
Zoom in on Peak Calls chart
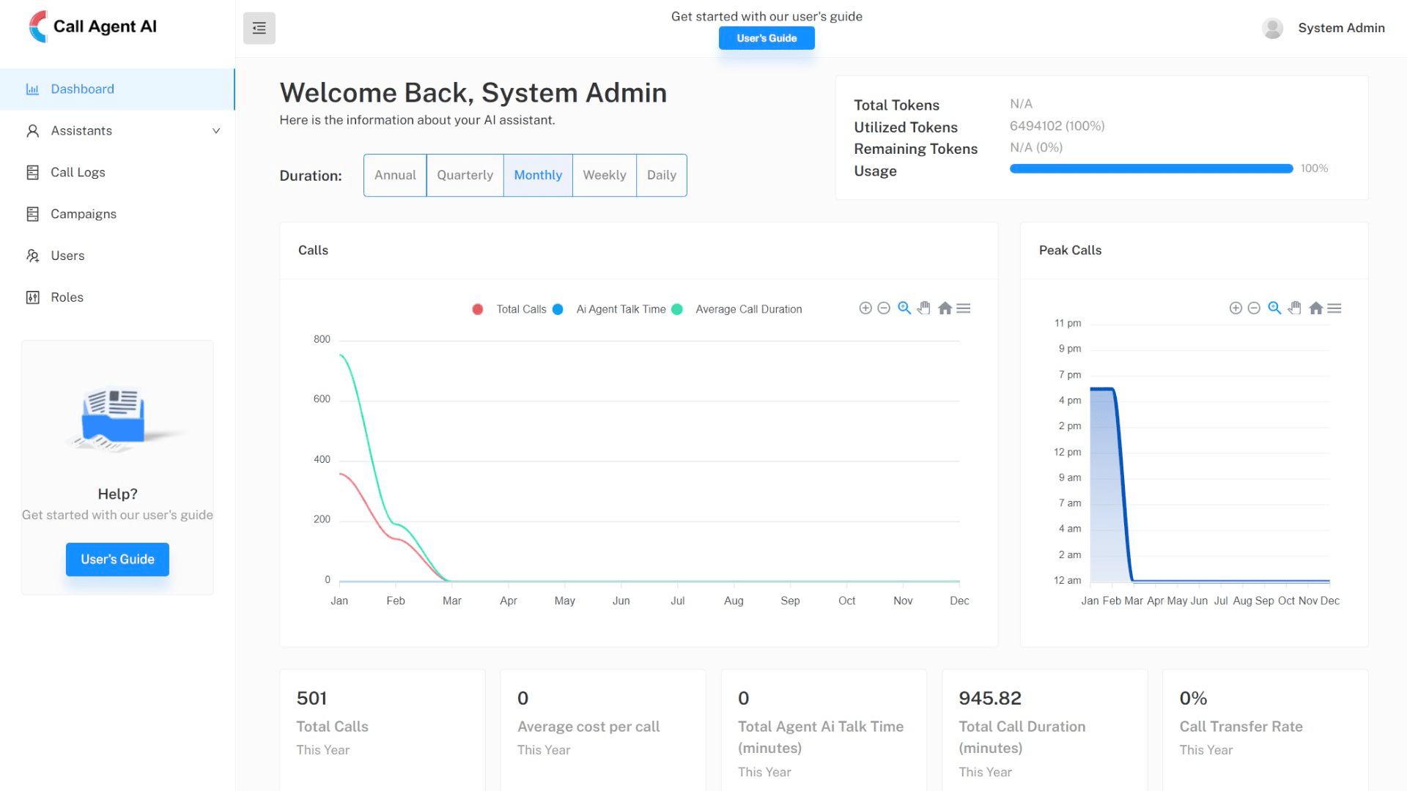(1236, 308)
